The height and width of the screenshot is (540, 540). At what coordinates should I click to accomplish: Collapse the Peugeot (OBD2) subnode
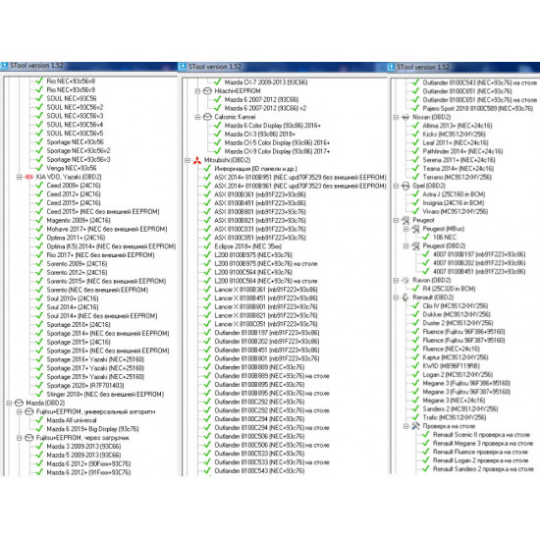[406, 245]
